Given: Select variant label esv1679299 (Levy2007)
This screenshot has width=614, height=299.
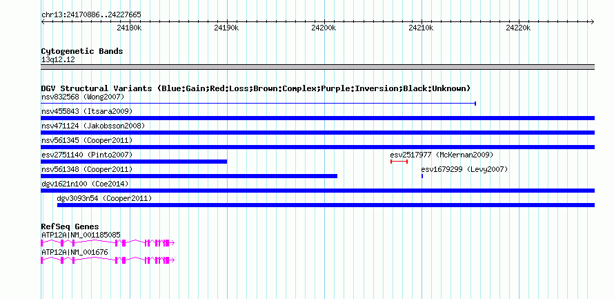Looking at the screenshot, I should click(464, 169).
